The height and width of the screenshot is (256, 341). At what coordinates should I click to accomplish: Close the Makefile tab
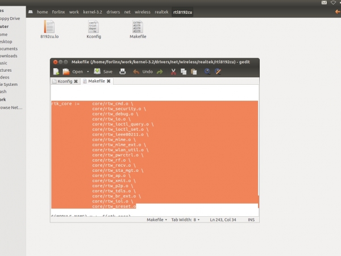[x=109, y=81]
